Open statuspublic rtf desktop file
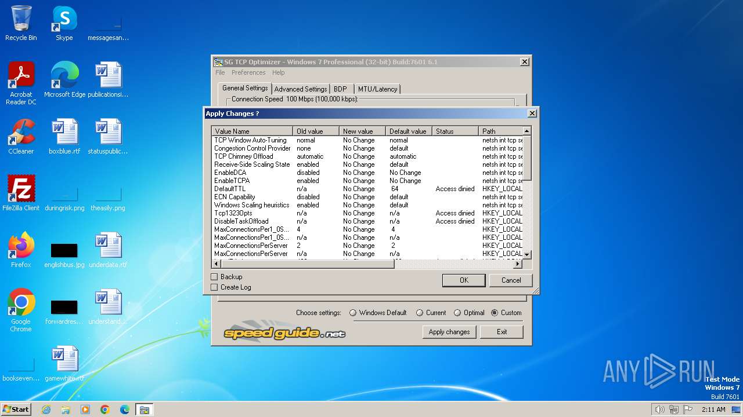This screenshot has width=743, height=417. [x=108, y=137]
